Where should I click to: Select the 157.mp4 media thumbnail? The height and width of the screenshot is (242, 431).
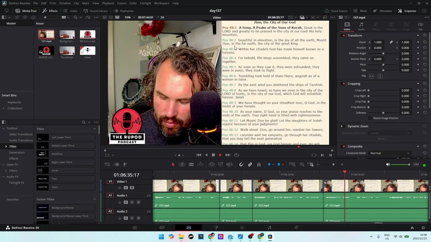46,35
